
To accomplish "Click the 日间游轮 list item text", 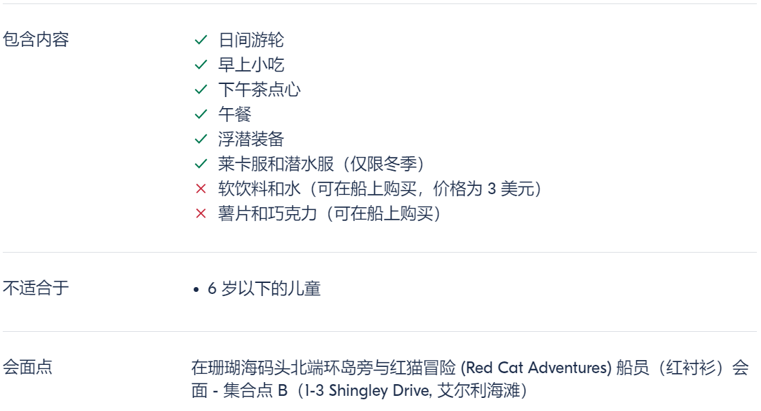I will [251, 40].
